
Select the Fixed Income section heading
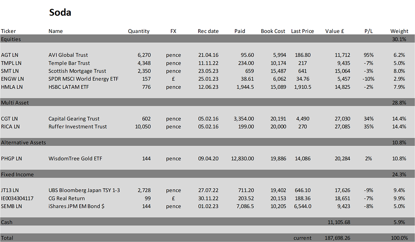17,174
